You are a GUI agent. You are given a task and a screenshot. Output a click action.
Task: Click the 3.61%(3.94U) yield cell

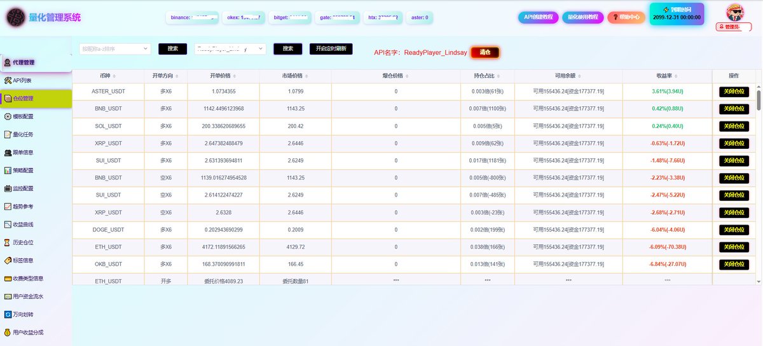pos(668,92)
